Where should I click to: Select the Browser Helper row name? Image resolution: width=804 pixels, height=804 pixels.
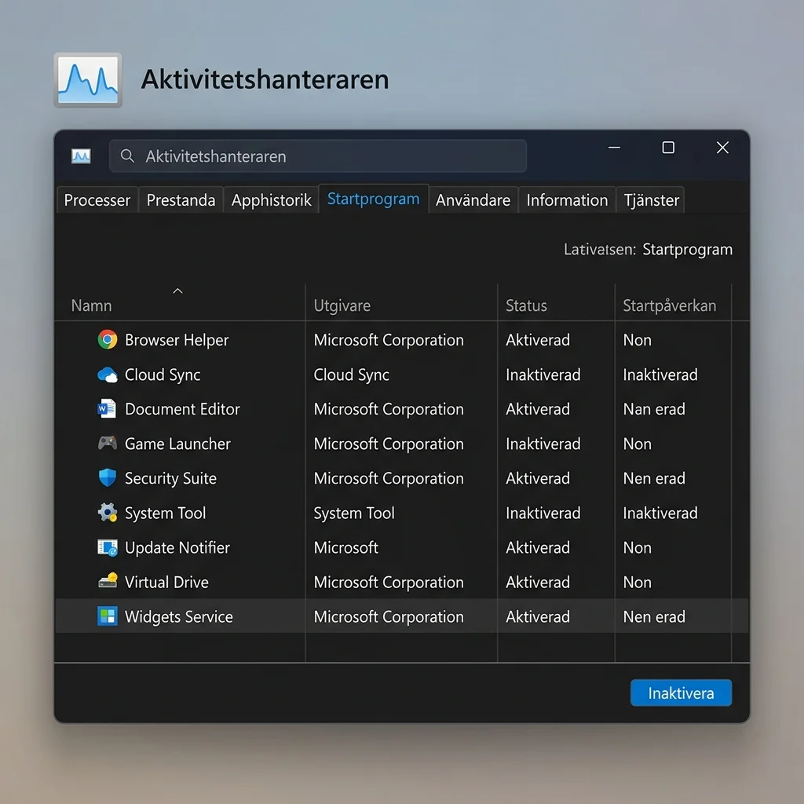tap(177, 340)
